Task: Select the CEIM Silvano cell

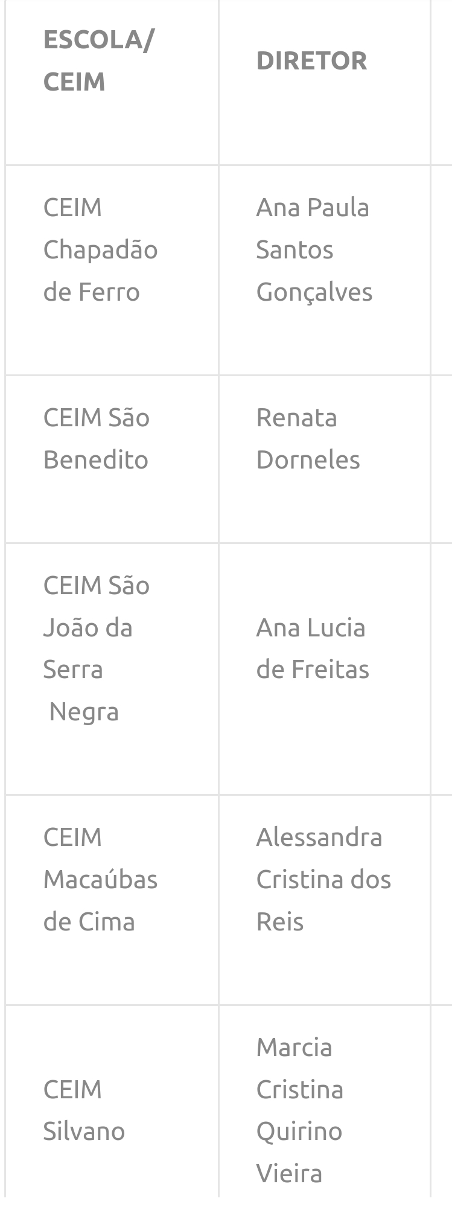Action: pos(84,1110)
